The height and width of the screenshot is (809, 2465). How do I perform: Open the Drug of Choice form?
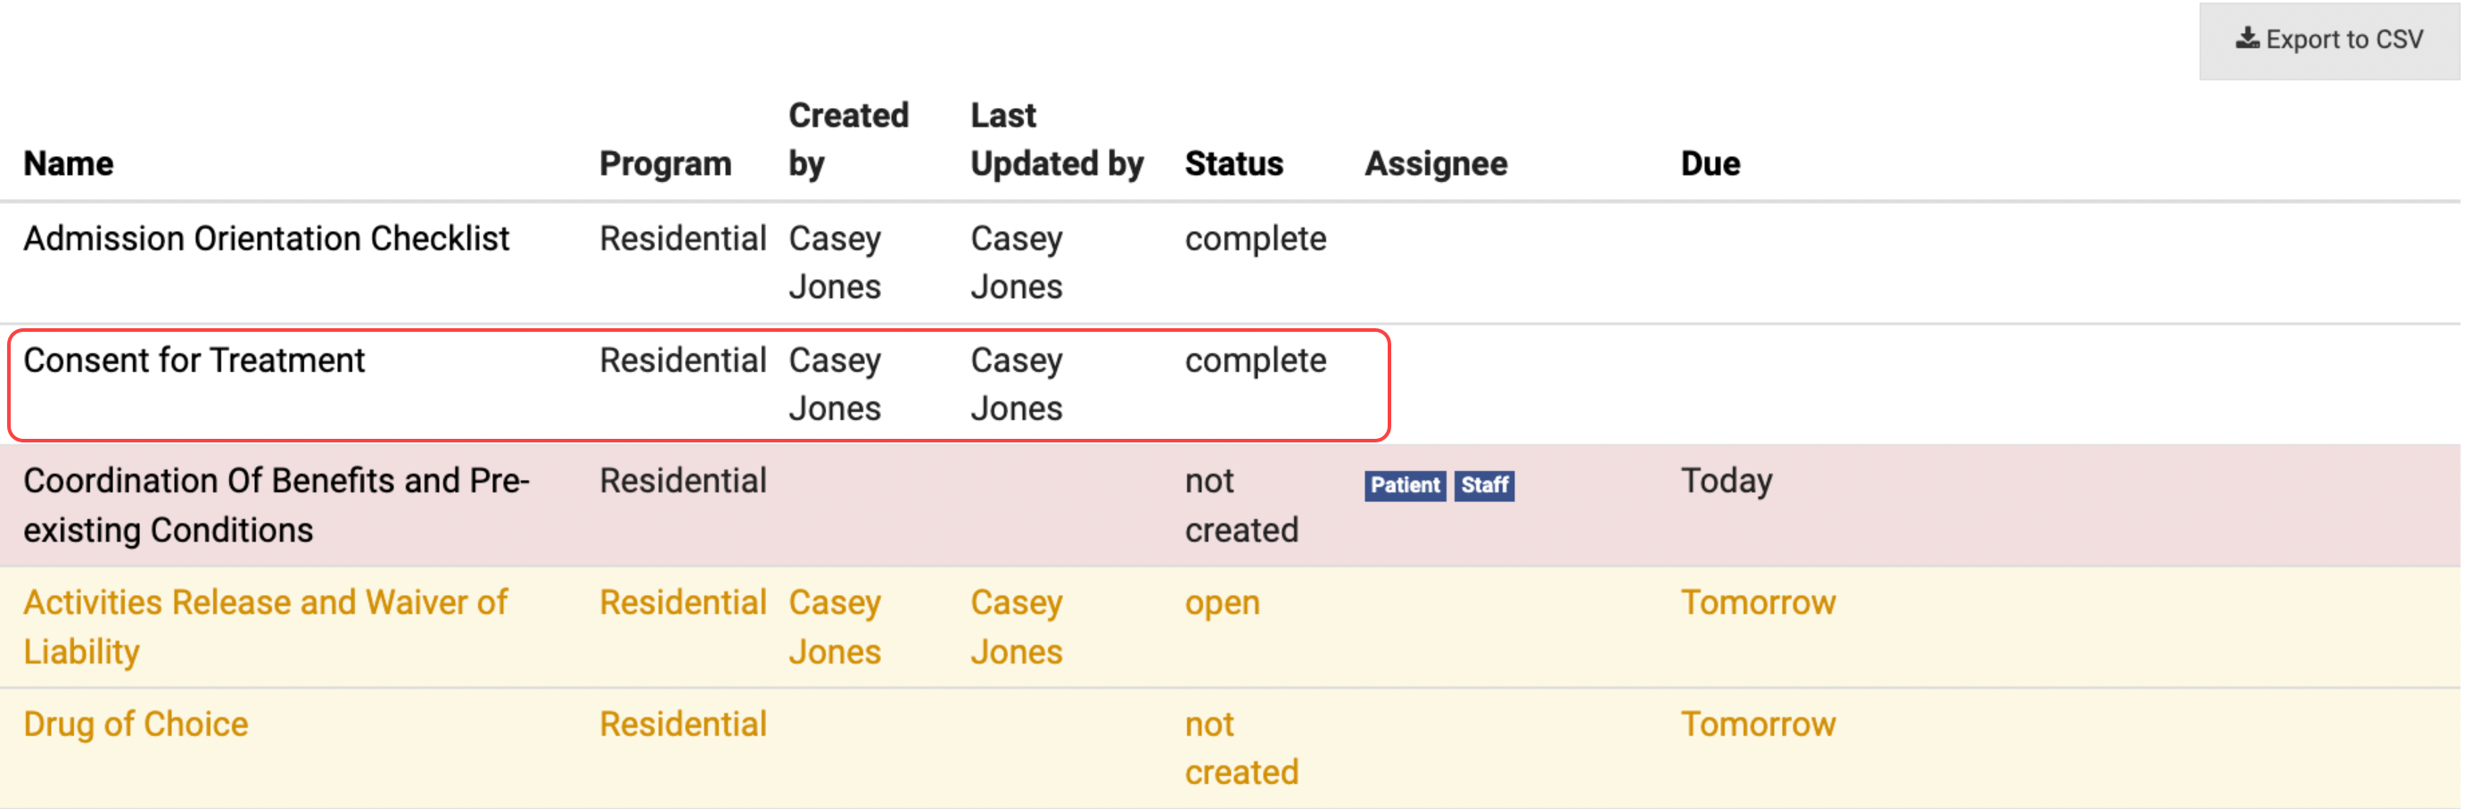(x=136, y=723)
